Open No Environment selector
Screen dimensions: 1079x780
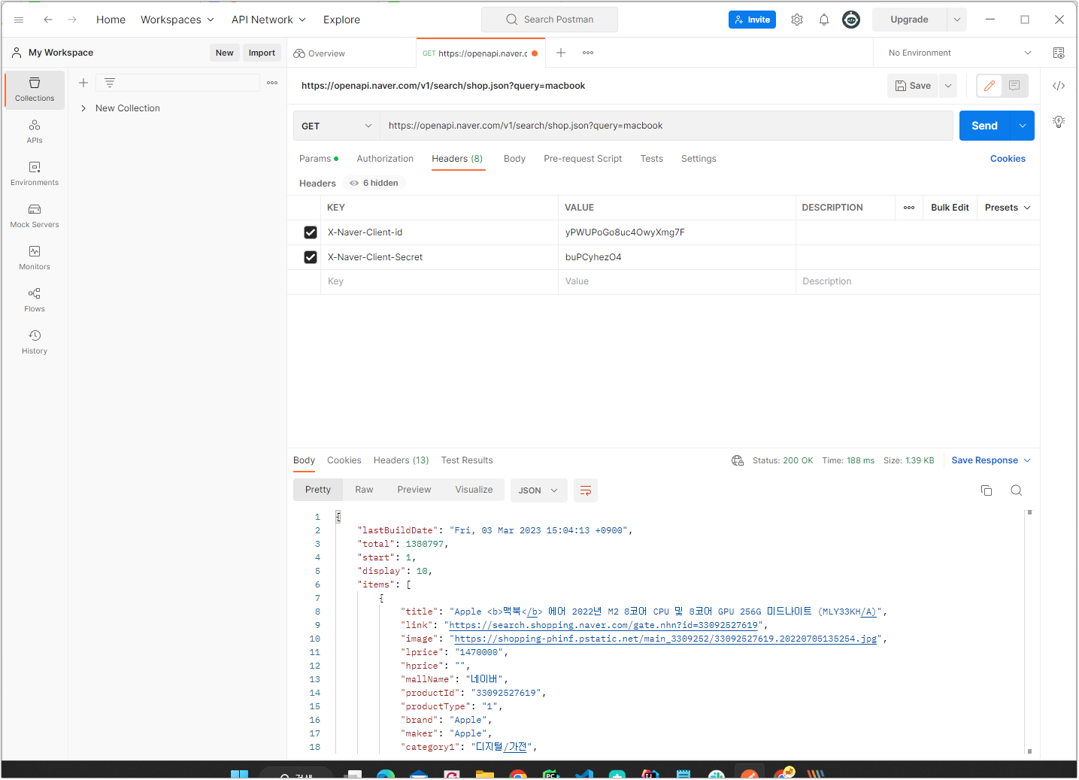tap(960, 53)
